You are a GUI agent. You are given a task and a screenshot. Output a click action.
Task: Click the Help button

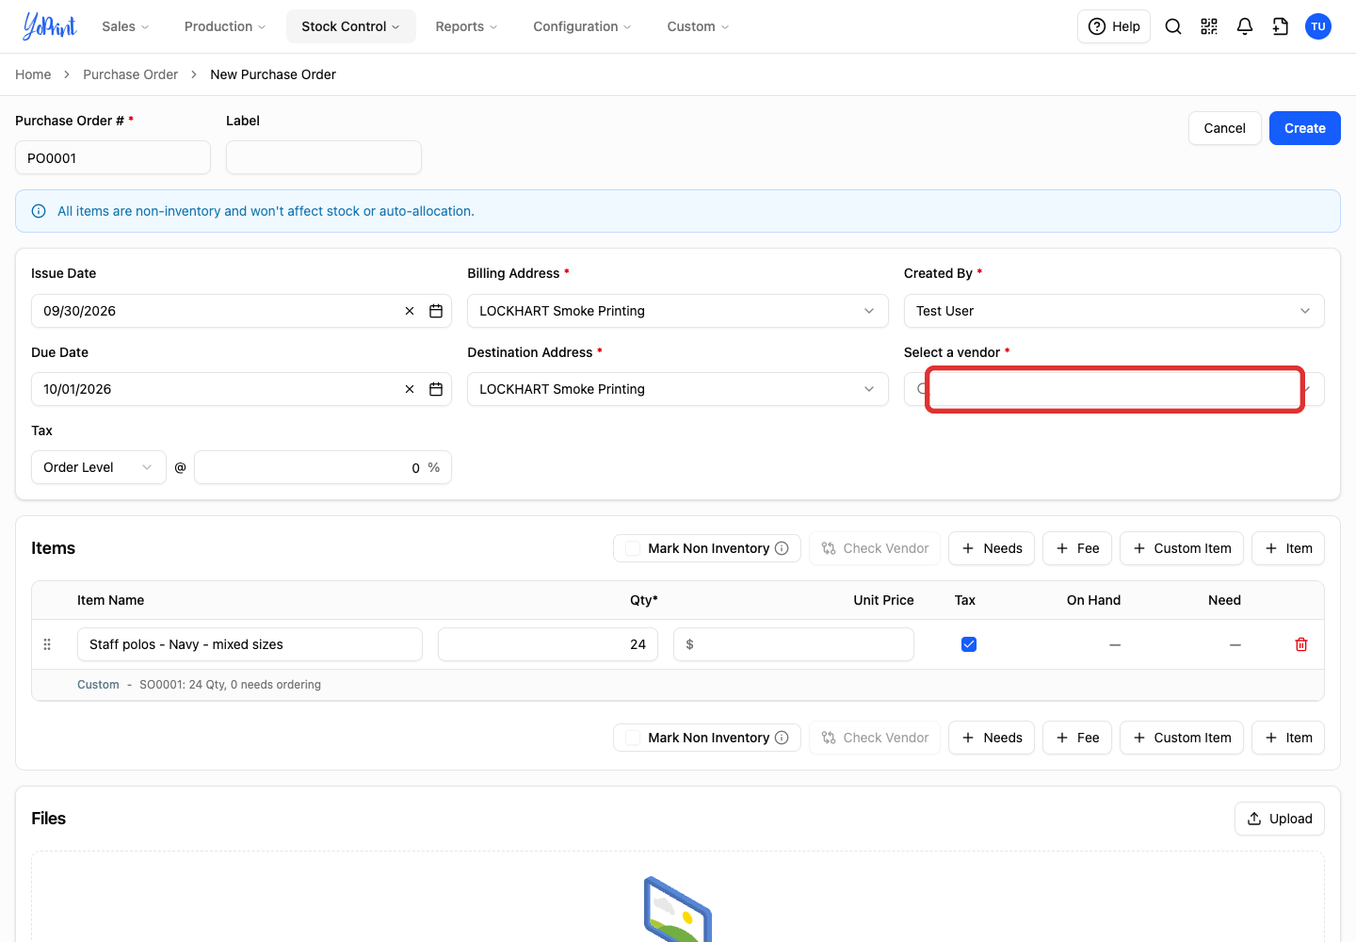coord(1114,26)
